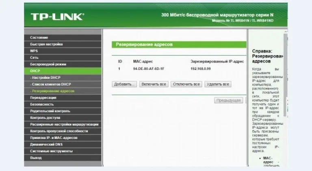The image size is (312, 171).
Task: Click the Справка help heading
Action: pos(267,56)
